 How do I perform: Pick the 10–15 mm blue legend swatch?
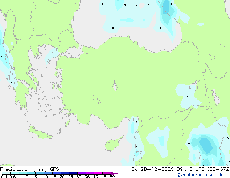48,173
